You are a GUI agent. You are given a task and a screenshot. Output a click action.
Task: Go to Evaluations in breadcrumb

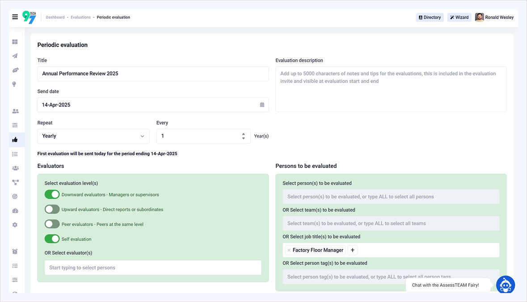pos(80,17)
